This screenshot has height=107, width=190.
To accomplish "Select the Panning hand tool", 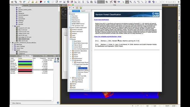I will [127, 2].
